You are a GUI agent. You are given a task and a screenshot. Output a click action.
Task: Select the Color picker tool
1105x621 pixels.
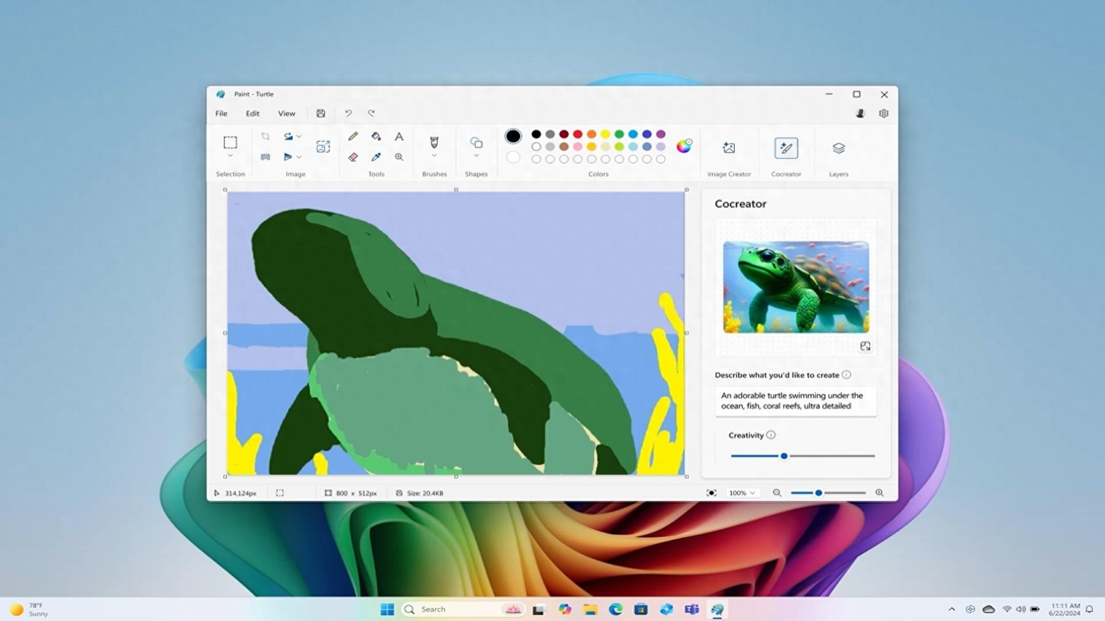376,157
